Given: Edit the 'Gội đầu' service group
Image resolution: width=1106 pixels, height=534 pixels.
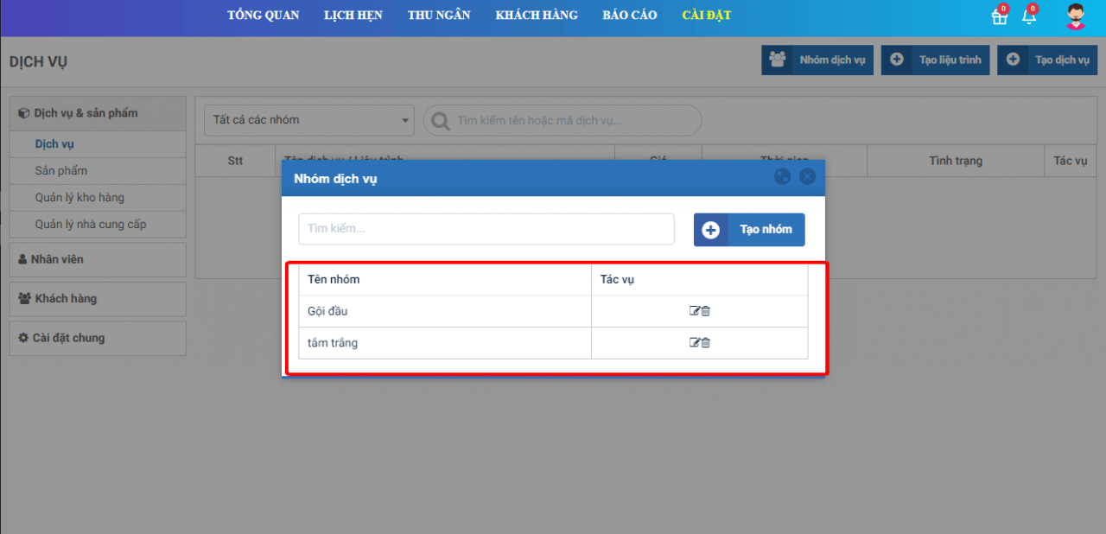Looking at the screenshot, I should 694,311.
